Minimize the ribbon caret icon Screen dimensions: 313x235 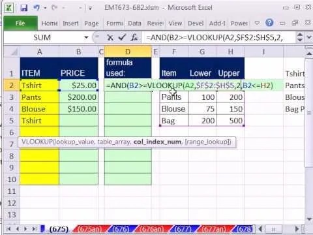click(257, 23)
